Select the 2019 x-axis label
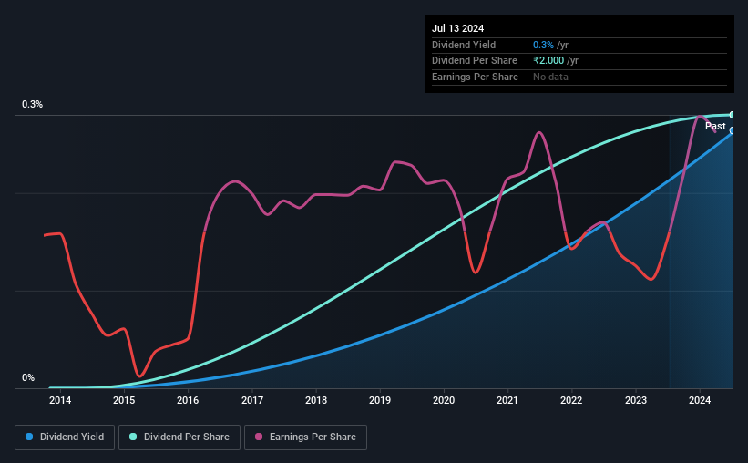The height and width of the screenshot is (463, 748). tap(380, 400)
